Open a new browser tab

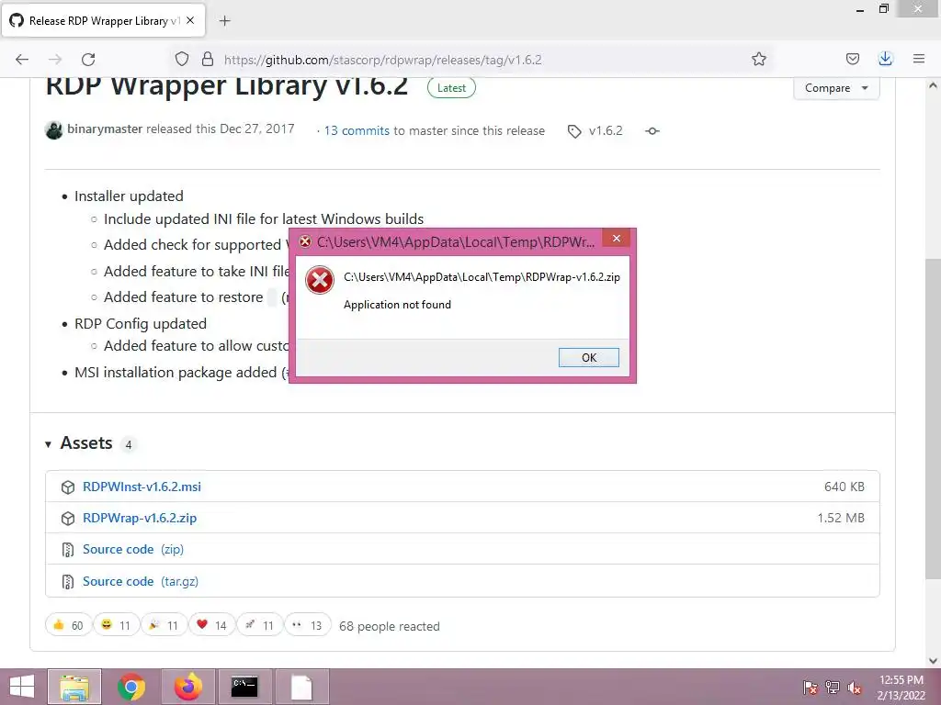[224, 21]
